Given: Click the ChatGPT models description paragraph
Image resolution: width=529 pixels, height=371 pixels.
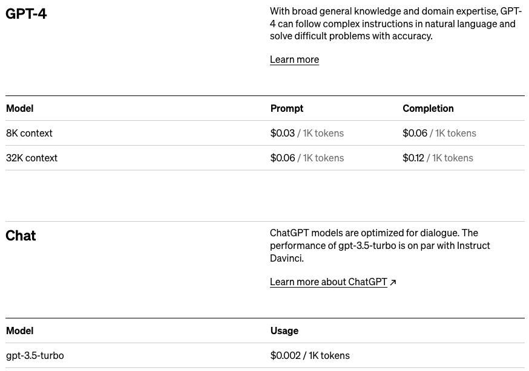Looking at the screenshot, I should [x=380, y=245].
